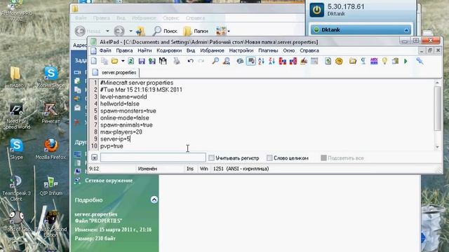The height and width of the screenshot is (252, 449).
Task: Click Папки button in Explorer toolbar
Action: pyautogui.click(x=196, y=31)
